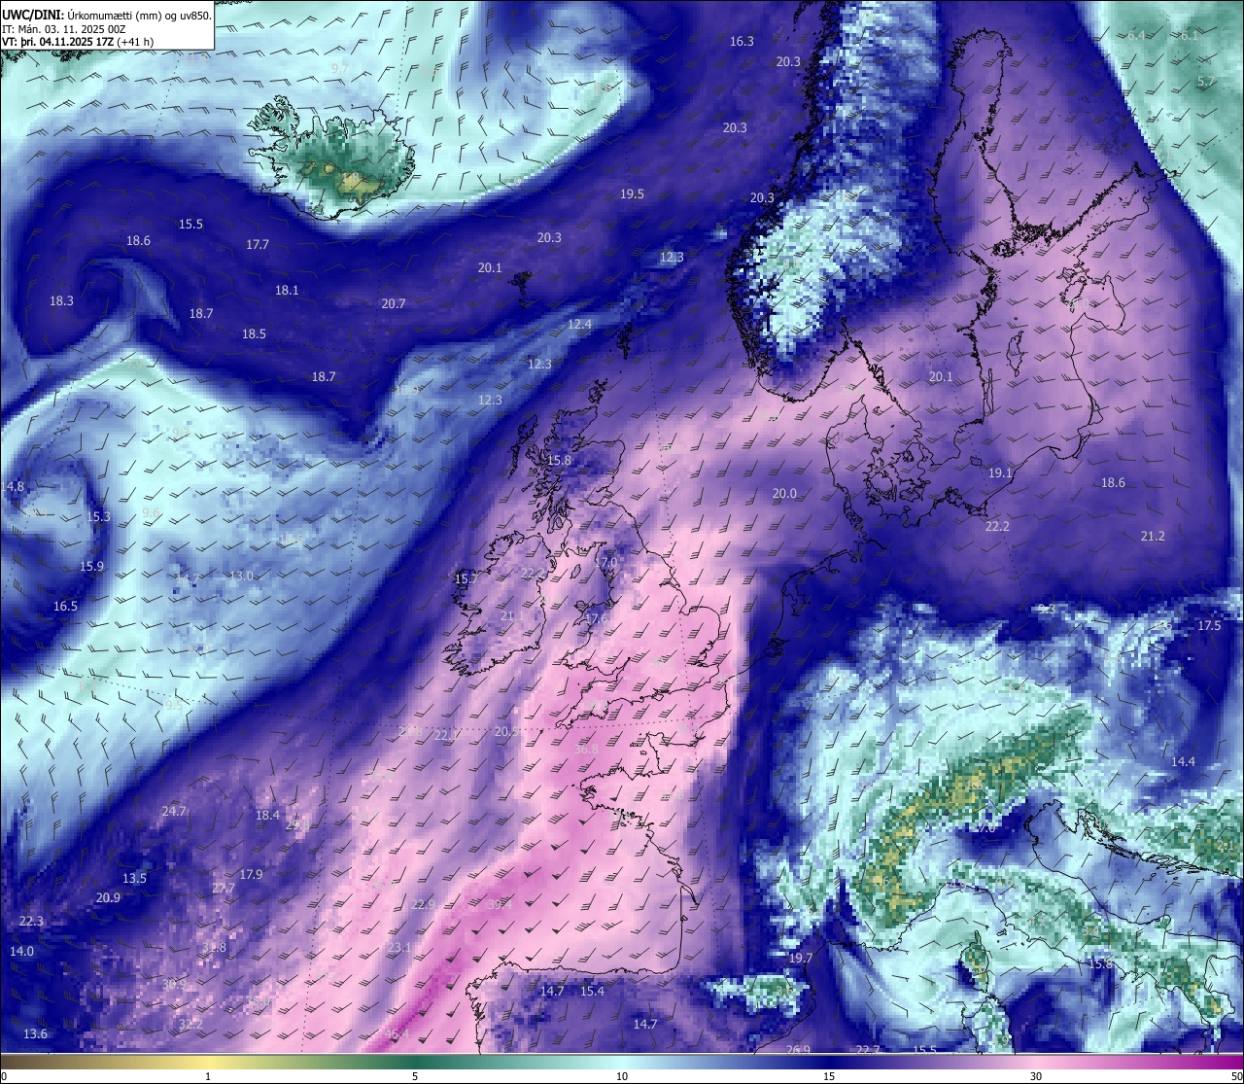Click the 15.9 value label
The width and height of the screenshot is (1244, 1084).
[x=91, y=567]
